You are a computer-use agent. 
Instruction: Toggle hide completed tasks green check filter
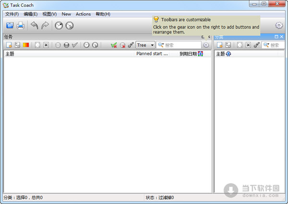pyautogui.click(x=114, y=45)
